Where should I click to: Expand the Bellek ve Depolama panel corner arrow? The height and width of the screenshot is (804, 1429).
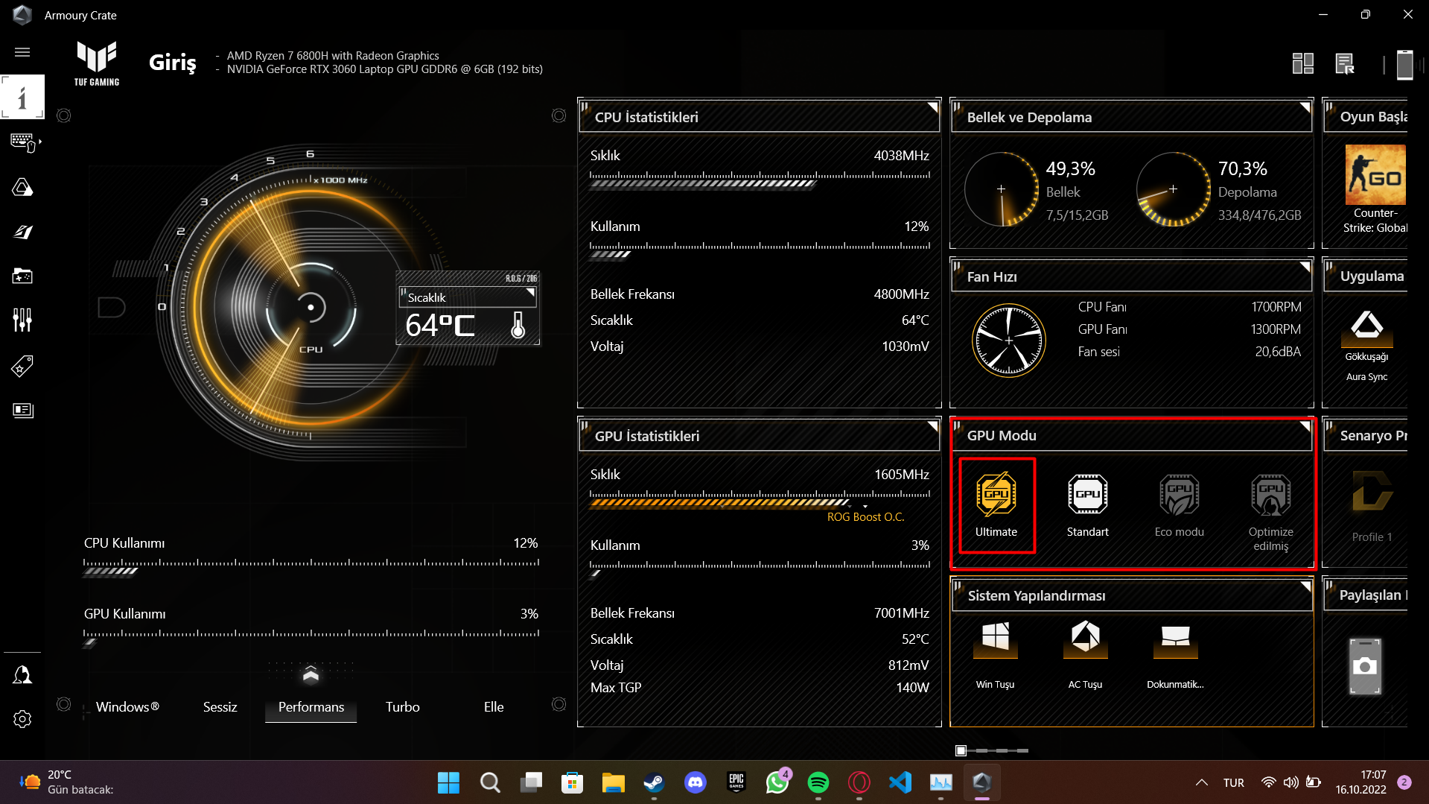pos(1305,107)
